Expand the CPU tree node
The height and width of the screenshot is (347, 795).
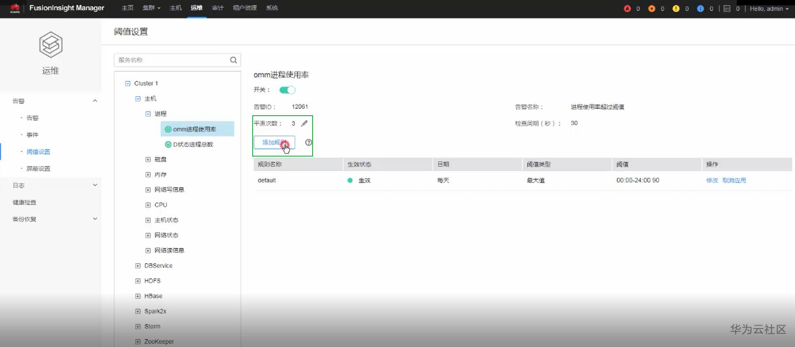click(148, 205)
